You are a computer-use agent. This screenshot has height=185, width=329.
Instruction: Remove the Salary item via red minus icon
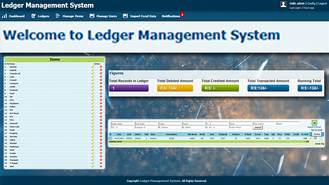point(101,140)
